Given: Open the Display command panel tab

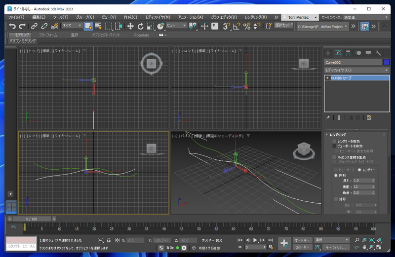Looking at the screenshot, I should click(x=368, y=53).
